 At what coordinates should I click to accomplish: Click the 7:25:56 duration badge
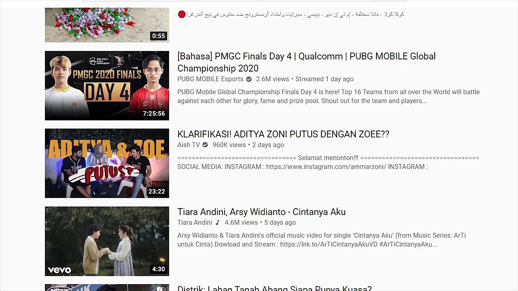tap(154, 114)
